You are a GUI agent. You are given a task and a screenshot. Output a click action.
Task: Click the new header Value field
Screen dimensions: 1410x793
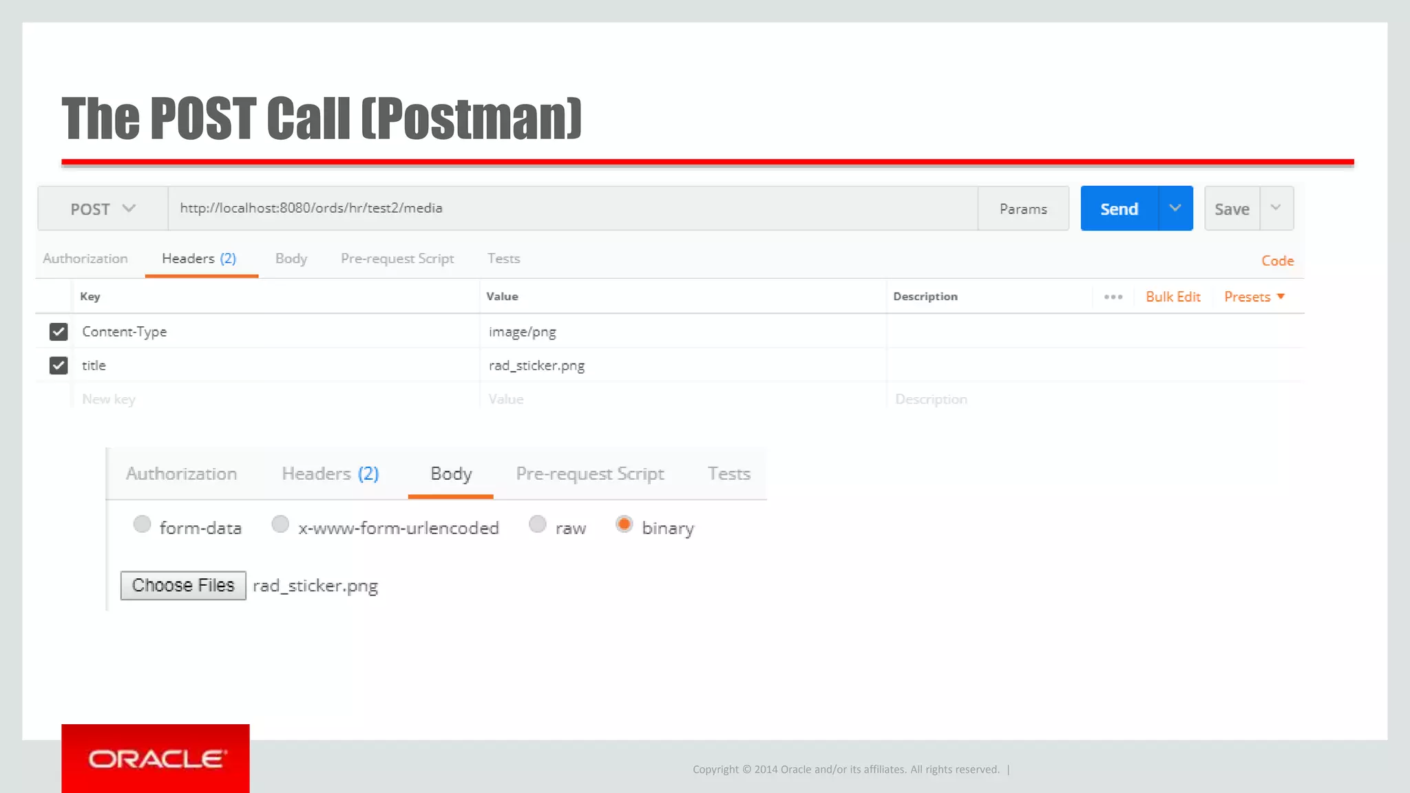click(x=683, y=399)
